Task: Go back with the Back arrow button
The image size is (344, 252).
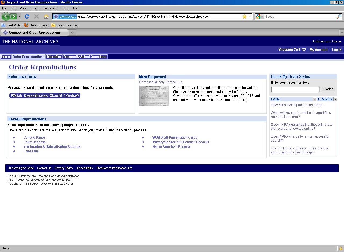Action: click(6, 16)
